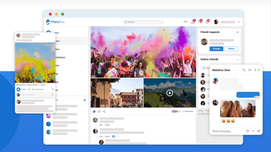Screen dimensions: 271x152
Task: Start a voice call in MetaFox Chat
Action: click(x=244, y=70)
